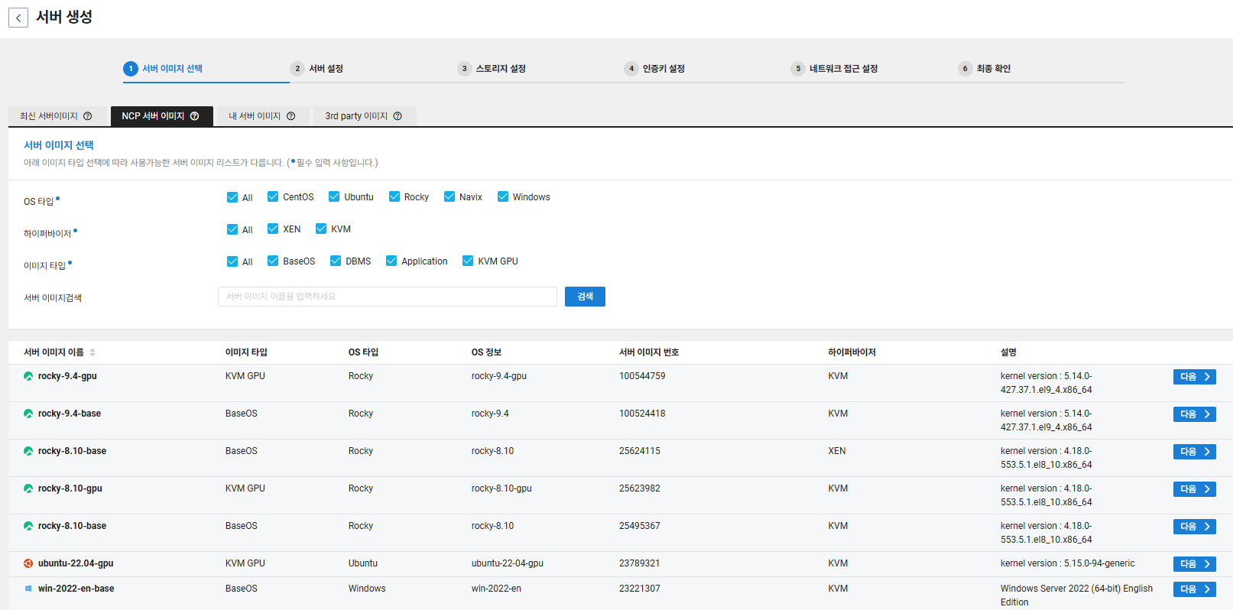Uncheck DBMS image type
The height and width of the screenshot is (610, 1233).
[336, 261]
